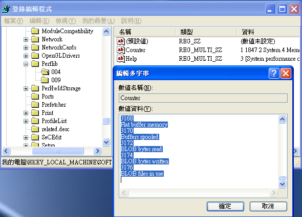Expand the Print tree node
302x217 pixels.
(x=26, y=113)
